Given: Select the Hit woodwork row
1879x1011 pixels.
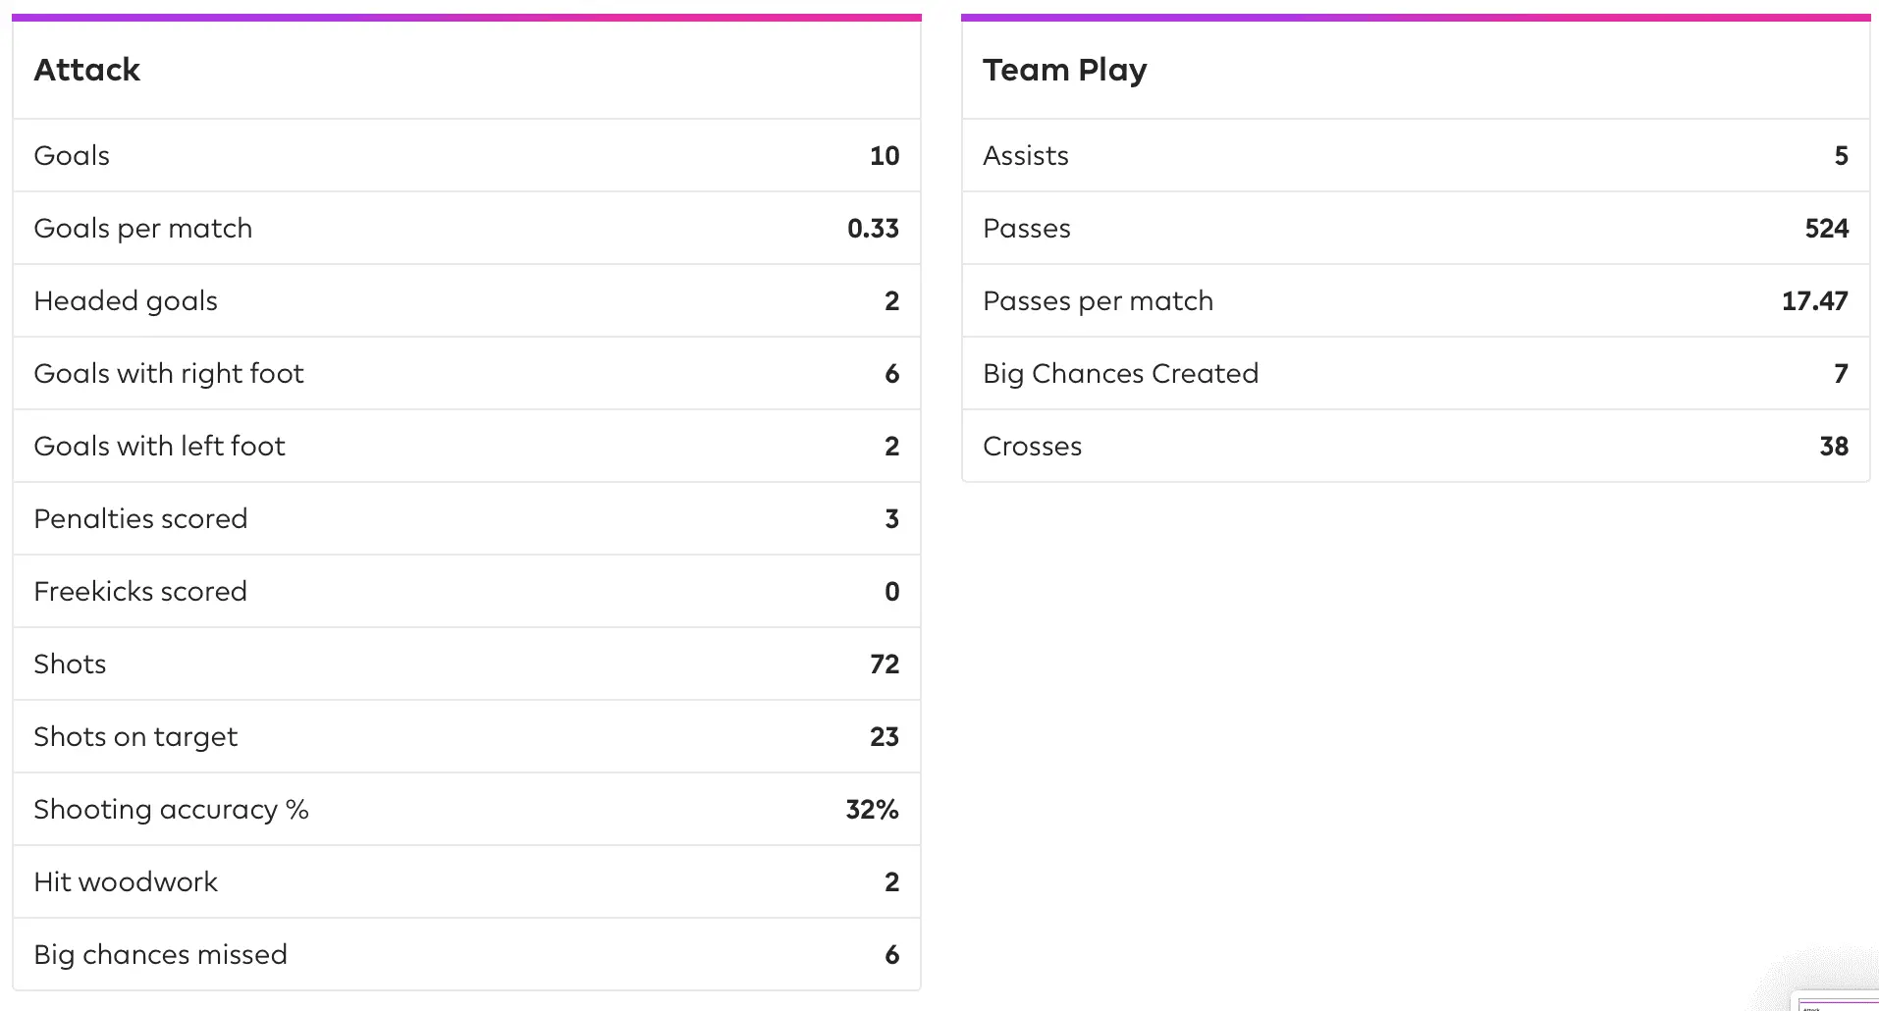Looking at the screenshot, I should click(466, 881).
